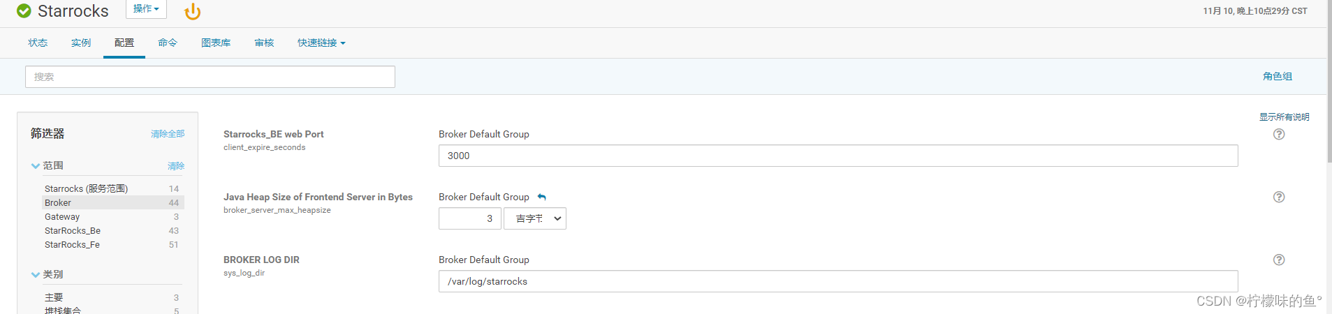Click the BROKER LOG DIR label
The height and width of the screenshot is (314, 1332).
pyautogui.click(x=261, y=260)
